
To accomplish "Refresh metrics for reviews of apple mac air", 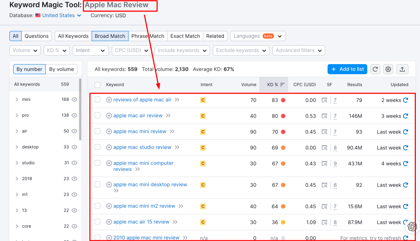I will [x=405, y=100].
